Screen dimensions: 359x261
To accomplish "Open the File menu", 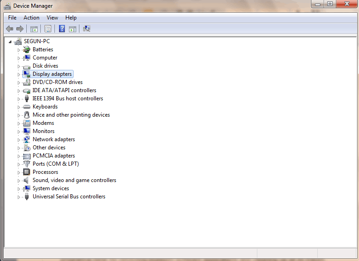I will pos(12,18).
